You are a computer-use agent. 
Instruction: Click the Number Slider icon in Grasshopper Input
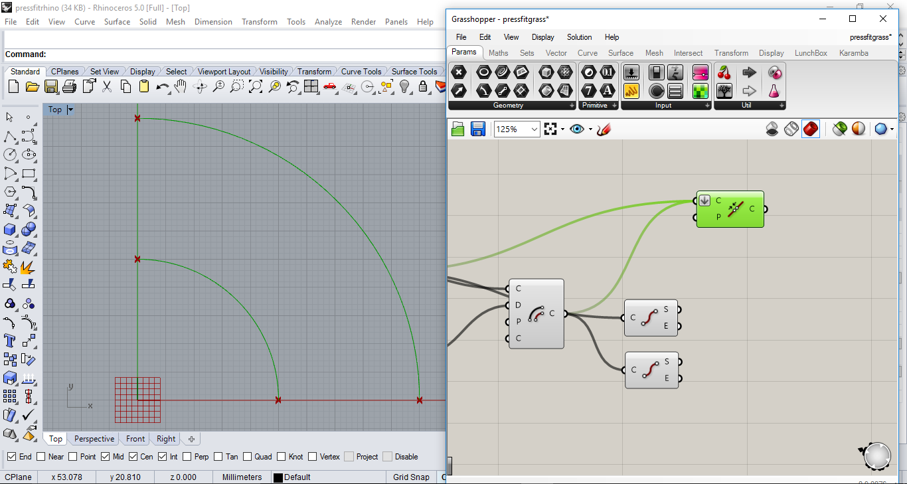click(x=631, y=72)
